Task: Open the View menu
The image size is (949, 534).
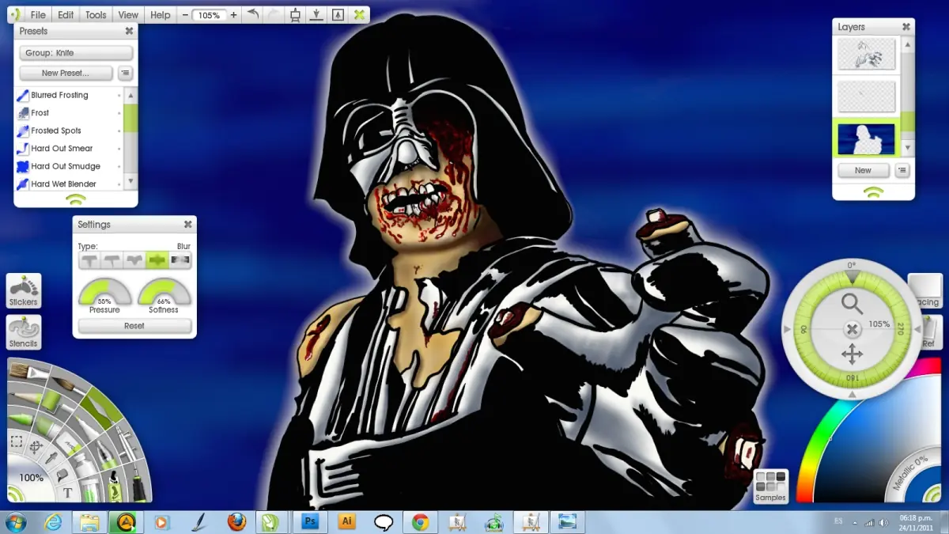Action: point(128,15)
